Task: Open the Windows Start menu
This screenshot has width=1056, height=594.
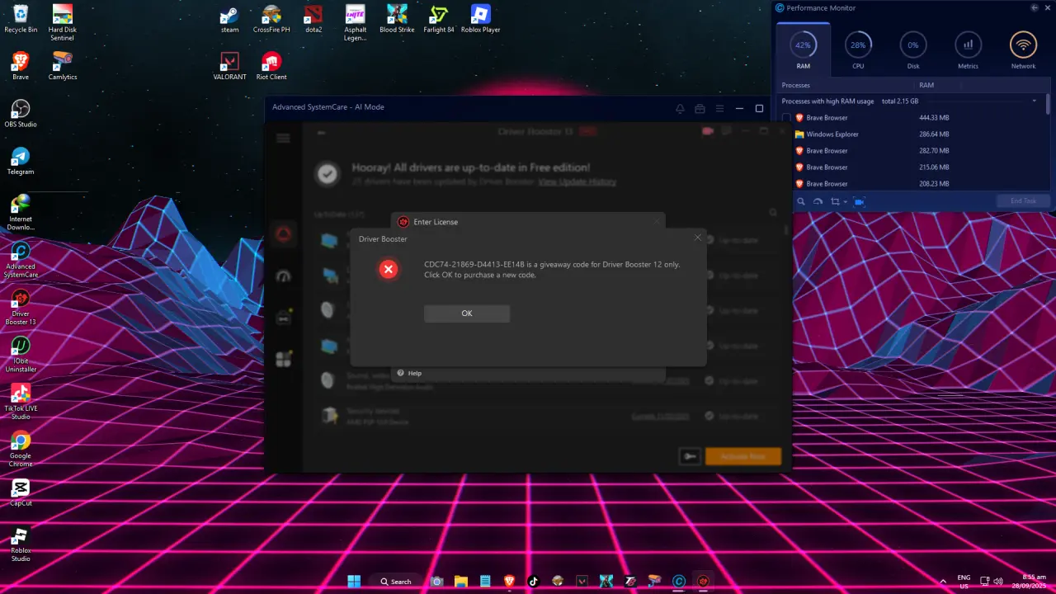Action: [x=354, y=581]
